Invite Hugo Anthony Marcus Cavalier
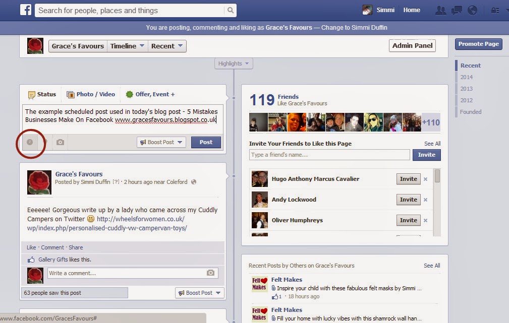 409,179
